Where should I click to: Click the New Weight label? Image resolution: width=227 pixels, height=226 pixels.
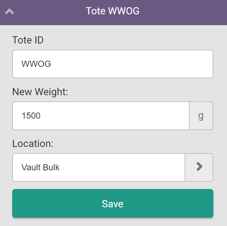click(40, 92)
